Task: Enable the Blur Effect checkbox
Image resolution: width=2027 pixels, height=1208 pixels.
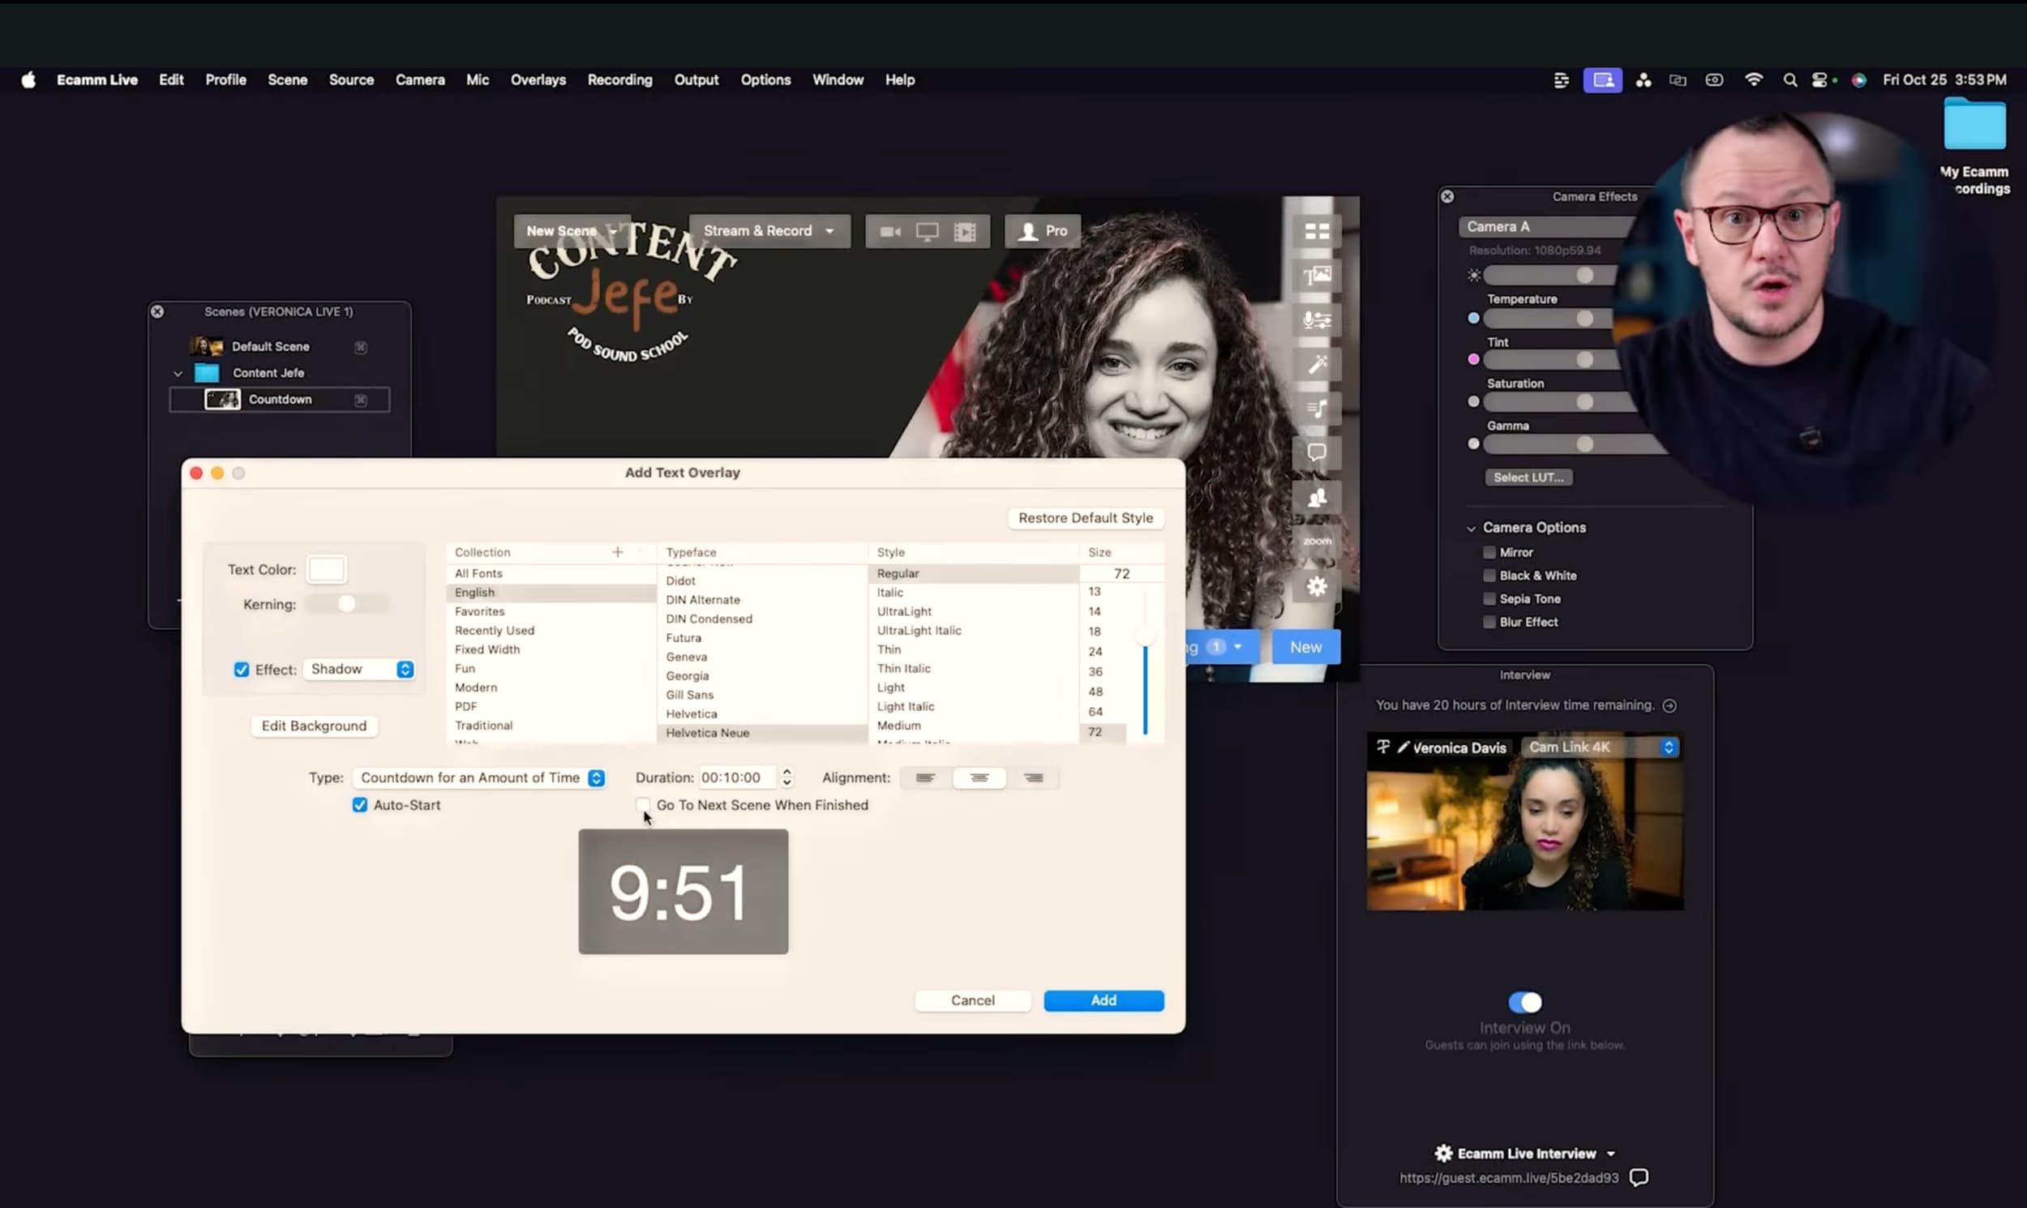Action: pos(1489,622)
